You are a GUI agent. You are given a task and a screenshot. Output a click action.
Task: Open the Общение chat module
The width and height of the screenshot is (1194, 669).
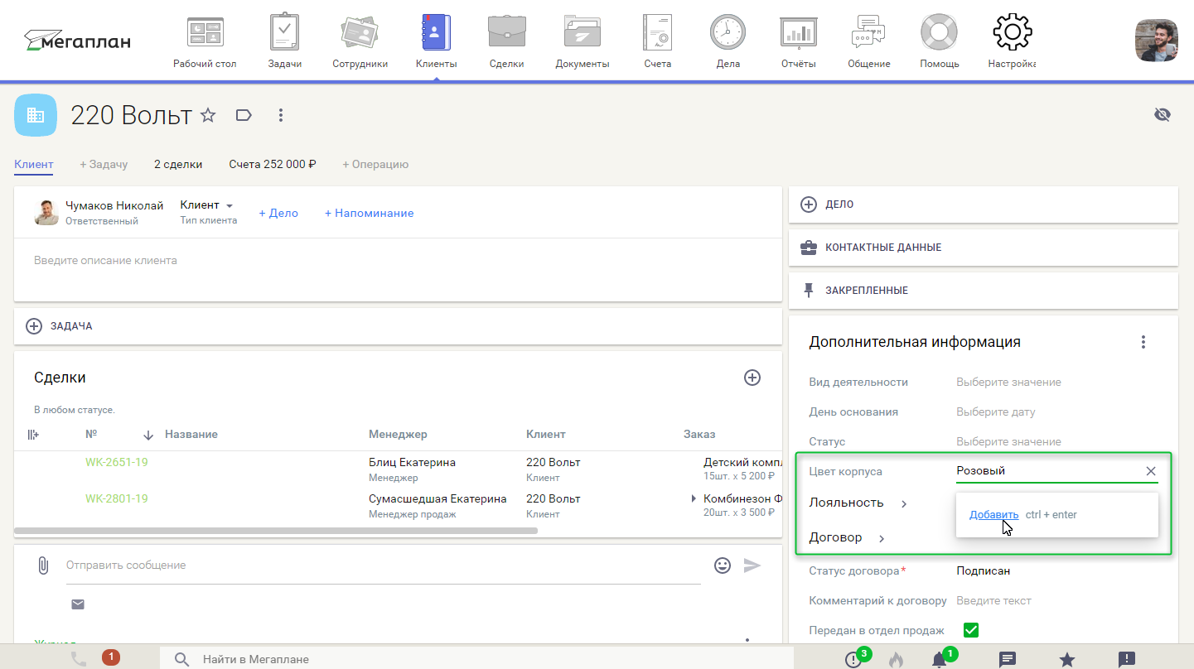tap(868, 41)
